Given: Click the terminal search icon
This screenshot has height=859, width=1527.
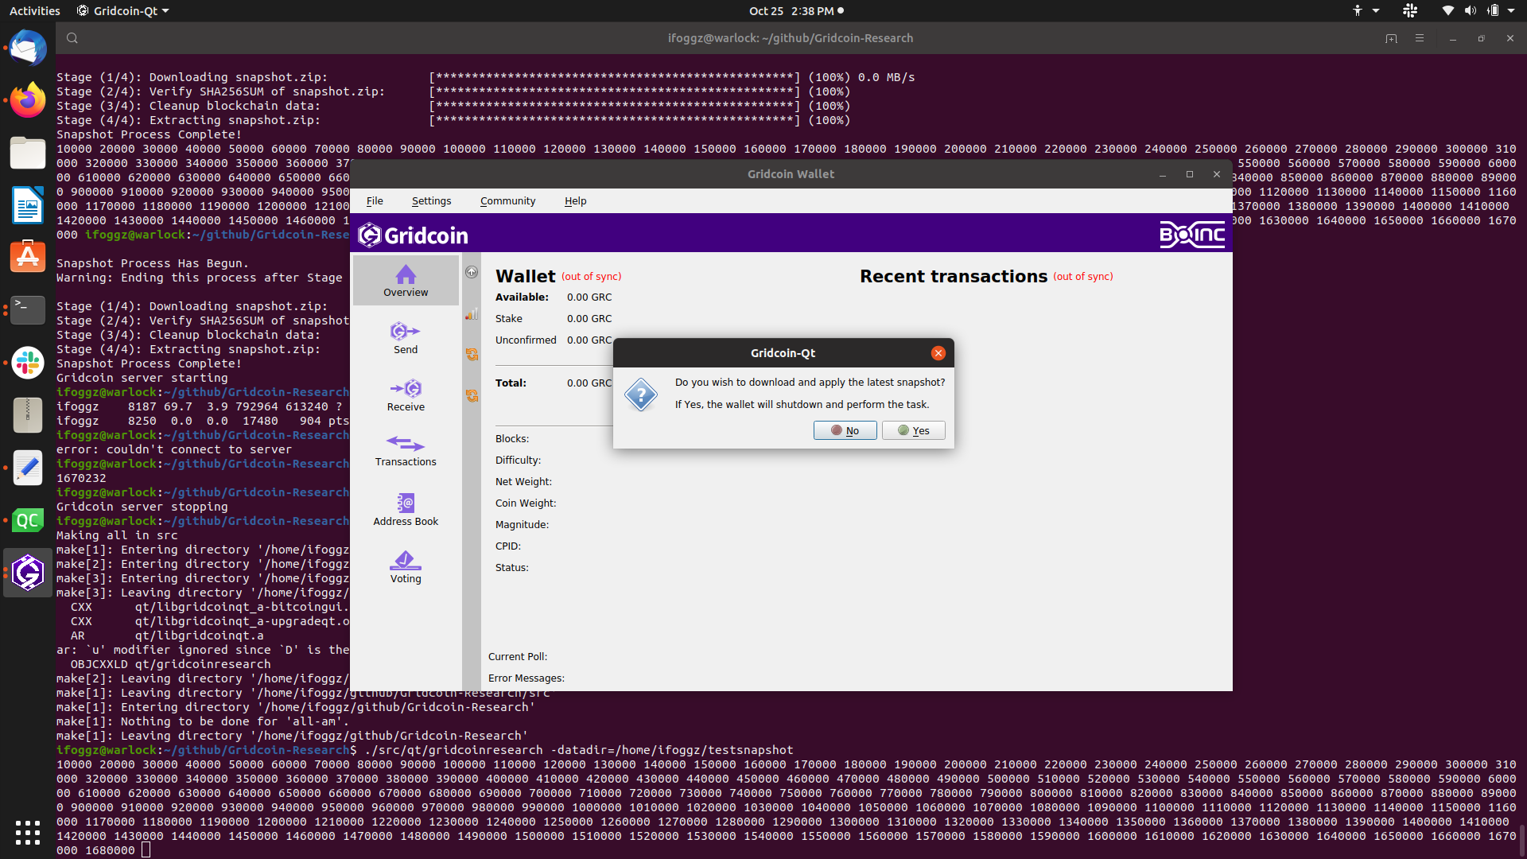Looking at the screenshot, I should point(72,38).
